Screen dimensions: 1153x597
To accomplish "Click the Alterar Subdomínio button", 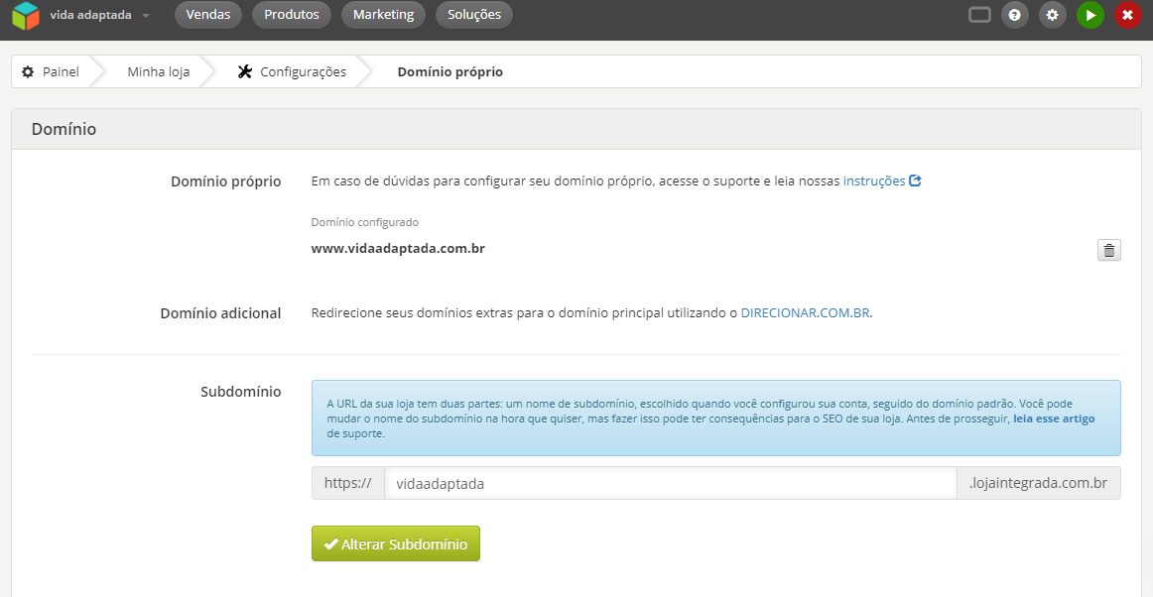I will click(x=396, y=543).
